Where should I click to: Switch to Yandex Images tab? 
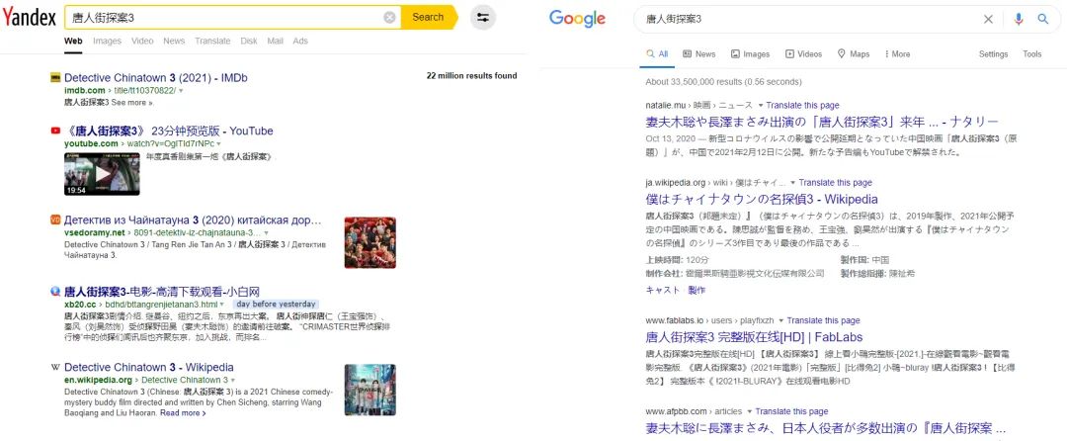pos(107,41)
